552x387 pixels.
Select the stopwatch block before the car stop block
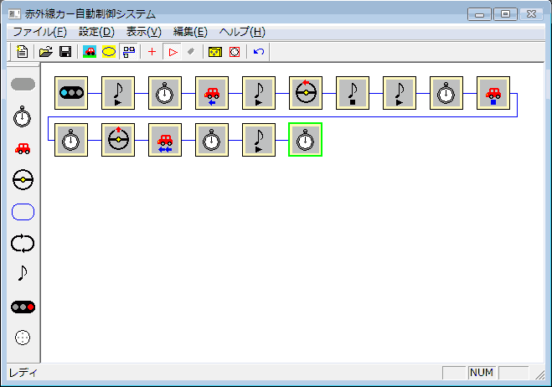click(x=446, y=93)
